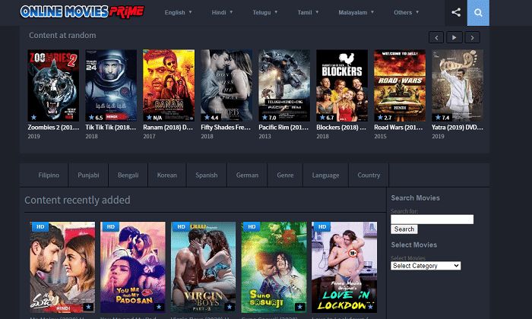Expand the Tamil menu dropdown
Image resolution: width=532 pixels, height=319 pixels.
pos(308,13)
